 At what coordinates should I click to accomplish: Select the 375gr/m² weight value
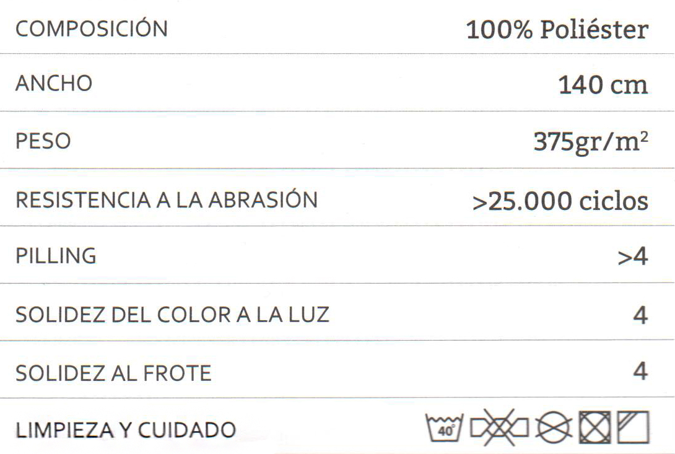tap(590, 142)
